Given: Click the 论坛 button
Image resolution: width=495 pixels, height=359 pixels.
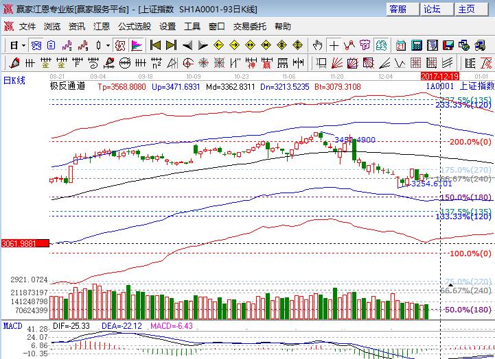Looking at the screenshot, I should (432, 9).
